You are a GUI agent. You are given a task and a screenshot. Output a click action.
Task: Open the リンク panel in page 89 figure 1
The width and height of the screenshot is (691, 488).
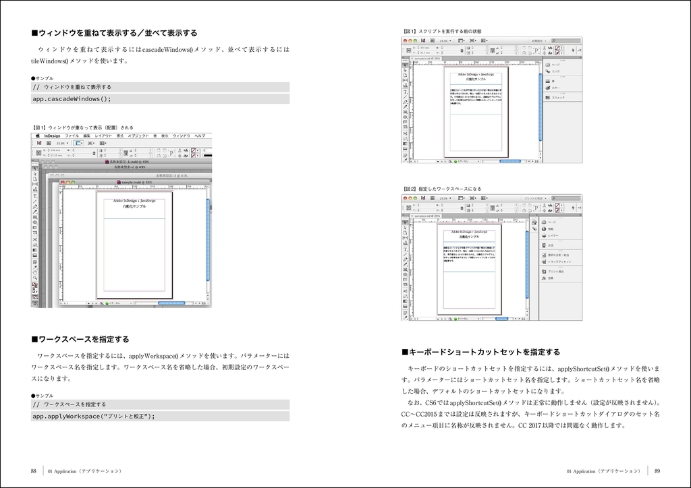point(553,71)
